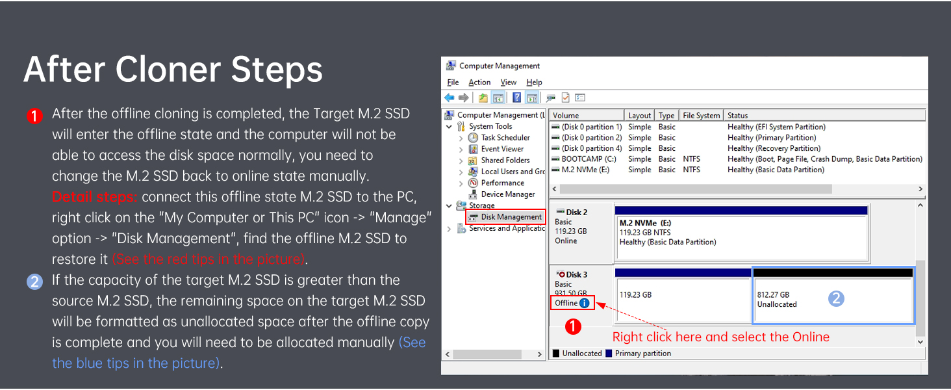This screenshot has height=390, width=951.
Task: Select Disk Management in the tree
Action: 511,216
